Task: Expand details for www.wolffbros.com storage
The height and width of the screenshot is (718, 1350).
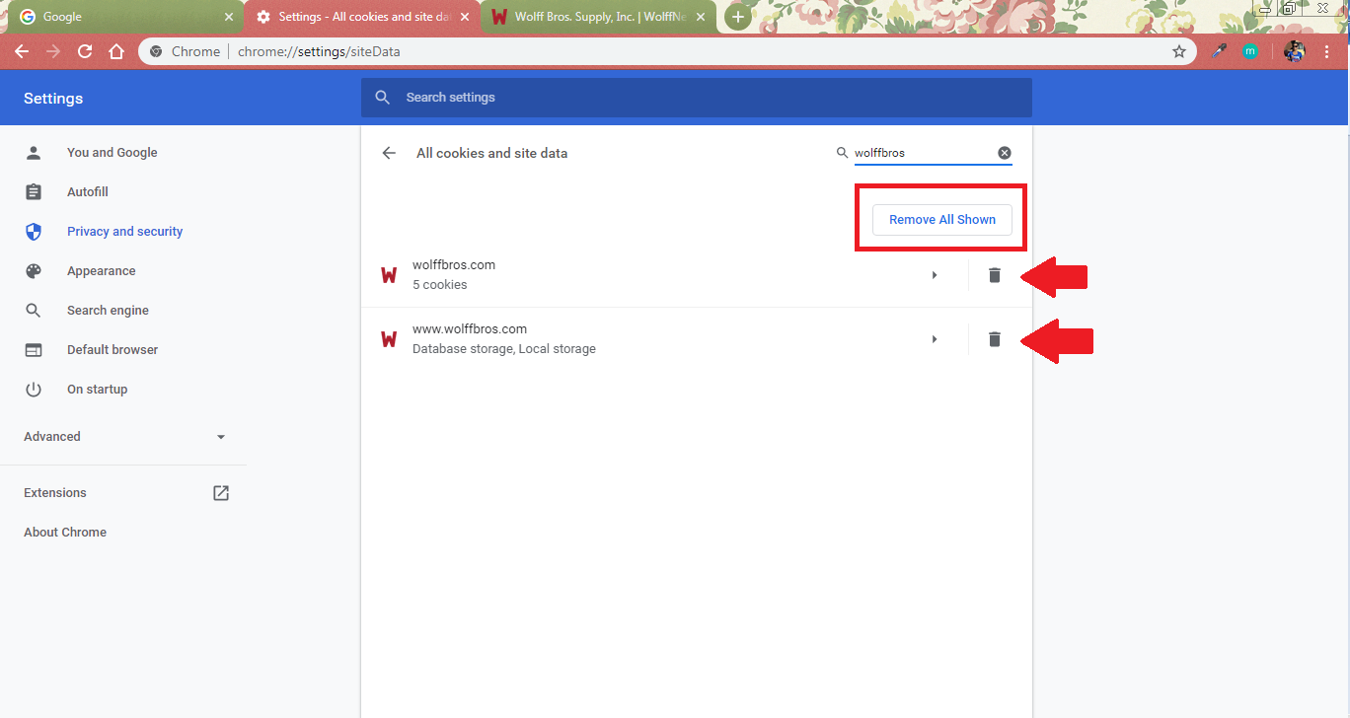Action: coord(935,339)
